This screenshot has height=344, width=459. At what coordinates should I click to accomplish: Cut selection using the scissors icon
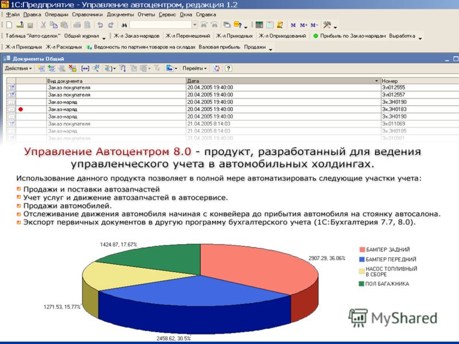[43, 25]
